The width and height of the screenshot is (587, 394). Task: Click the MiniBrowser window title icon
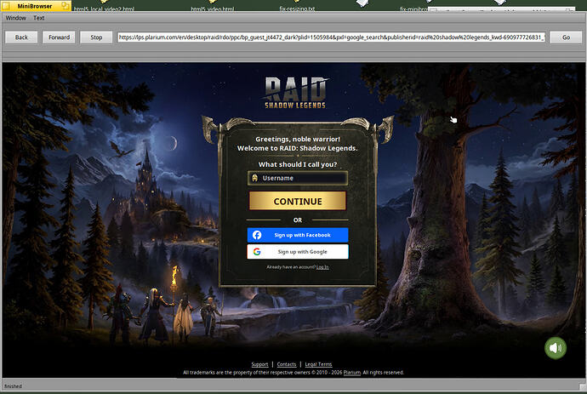[6, 6]
